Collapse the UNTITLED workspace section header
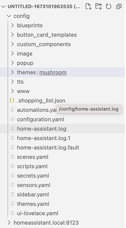The image size is (126, 228). click(x=3, y=7)
